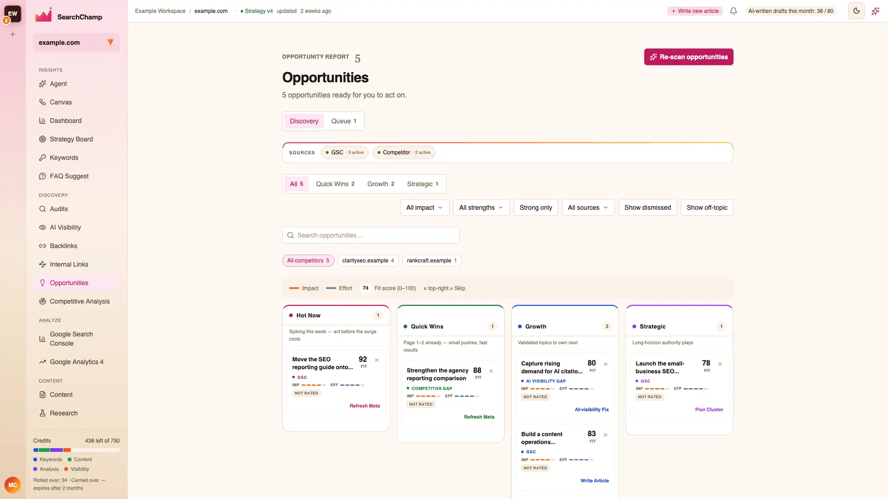
Task: Click Write new article button
Action: click(695, 11)
